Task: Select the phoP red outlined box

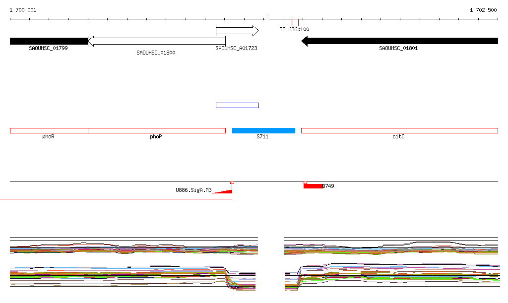Action: tap(157, 130)
